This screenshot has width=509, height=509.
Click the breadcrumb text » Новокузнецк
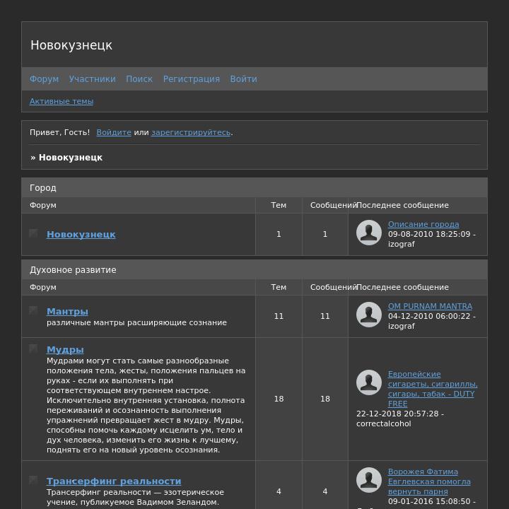66,158
